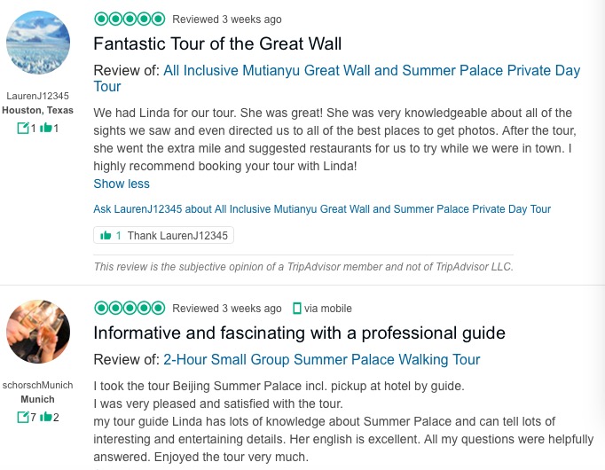Viewport: 605px width, 470px height.
Task: Click the LaurenJ12345 username under avatar
Action: click(x=37, y=96)
